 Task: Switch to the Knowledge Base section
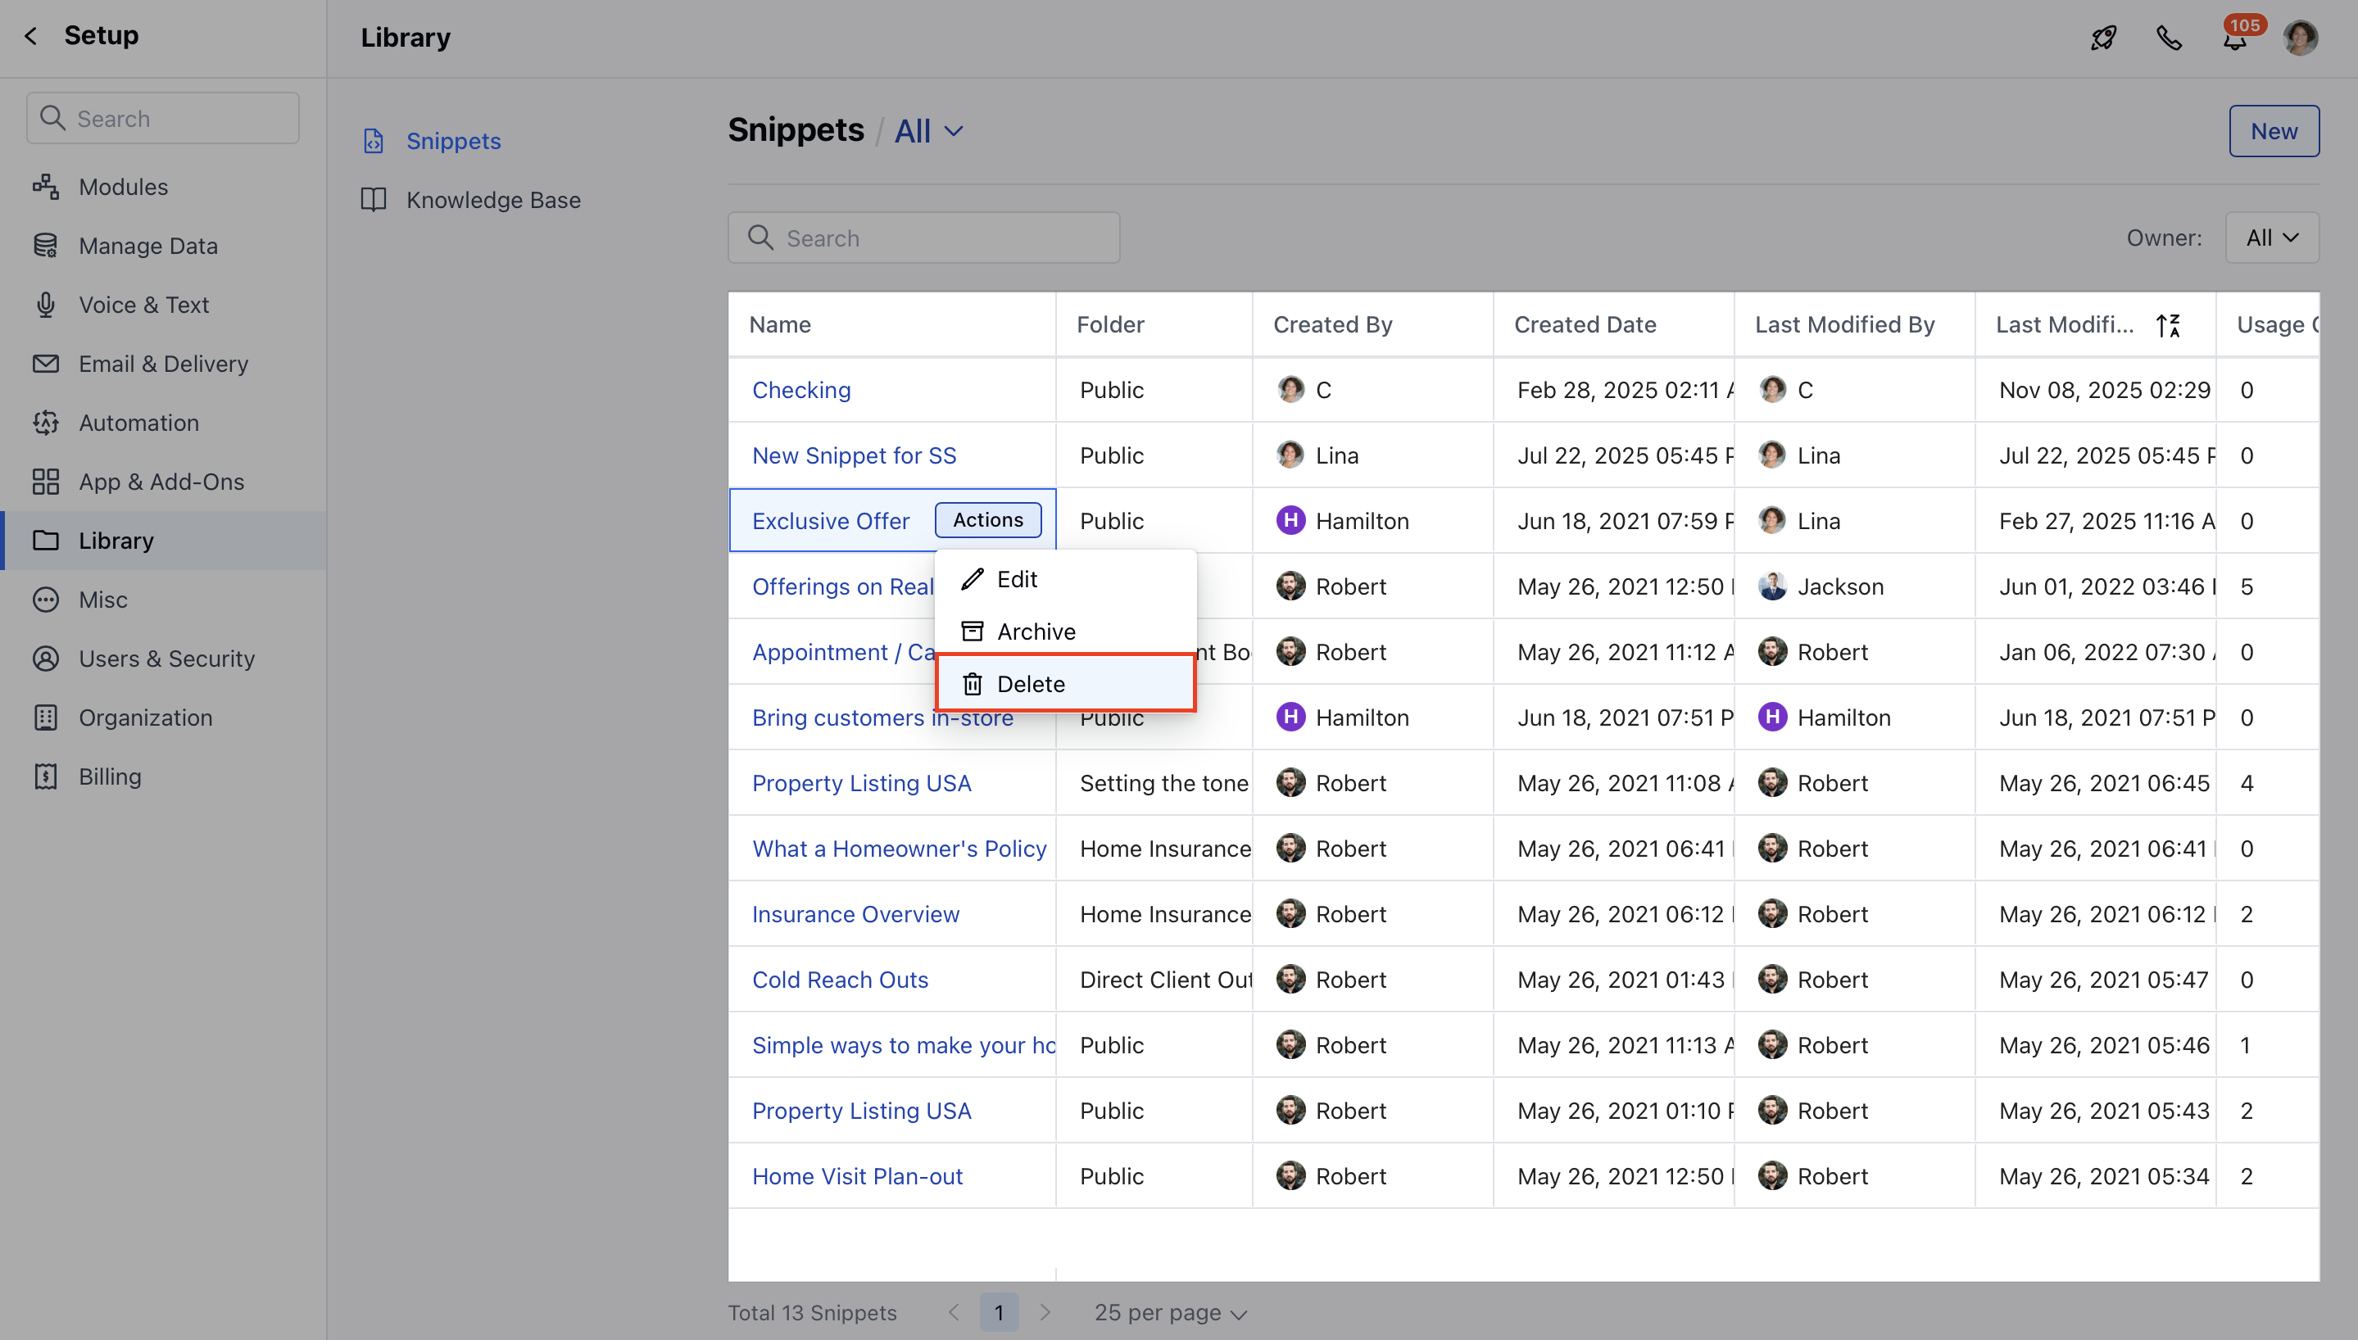click(x=493, y=200)
